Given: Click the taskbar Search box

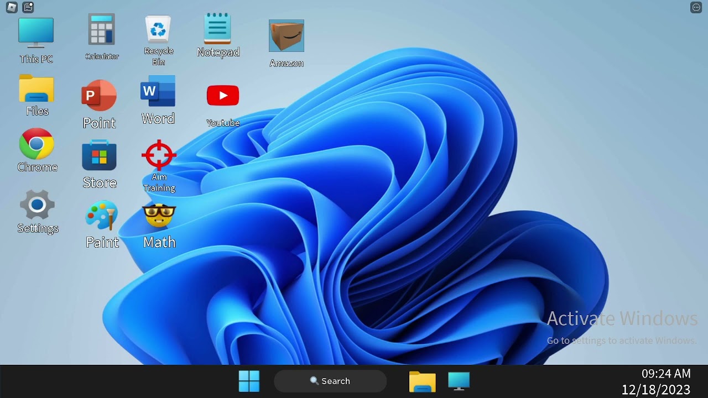Looking at the screenshot, I should pyautogui.click(x=330, y=381).
